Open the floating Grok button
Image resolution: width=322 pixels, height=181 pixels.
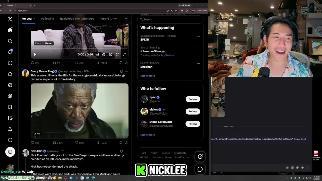200,157
